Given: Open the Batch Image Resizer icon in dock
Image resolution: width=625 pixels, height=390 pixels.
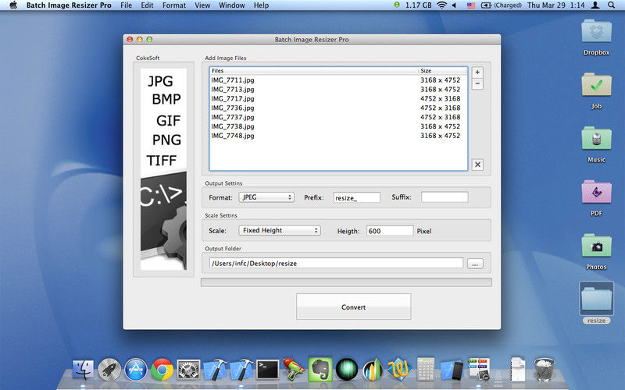Looking at the screenshot, I should click(x=478, y=370).
